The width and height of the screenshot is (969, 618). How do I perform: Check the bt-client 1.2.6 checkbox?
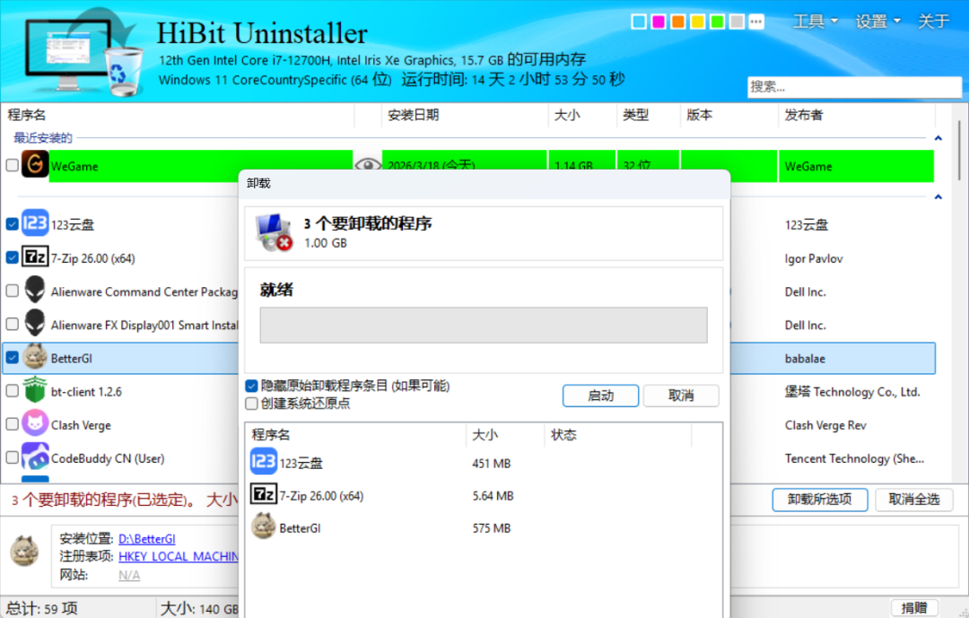[12, 390]
